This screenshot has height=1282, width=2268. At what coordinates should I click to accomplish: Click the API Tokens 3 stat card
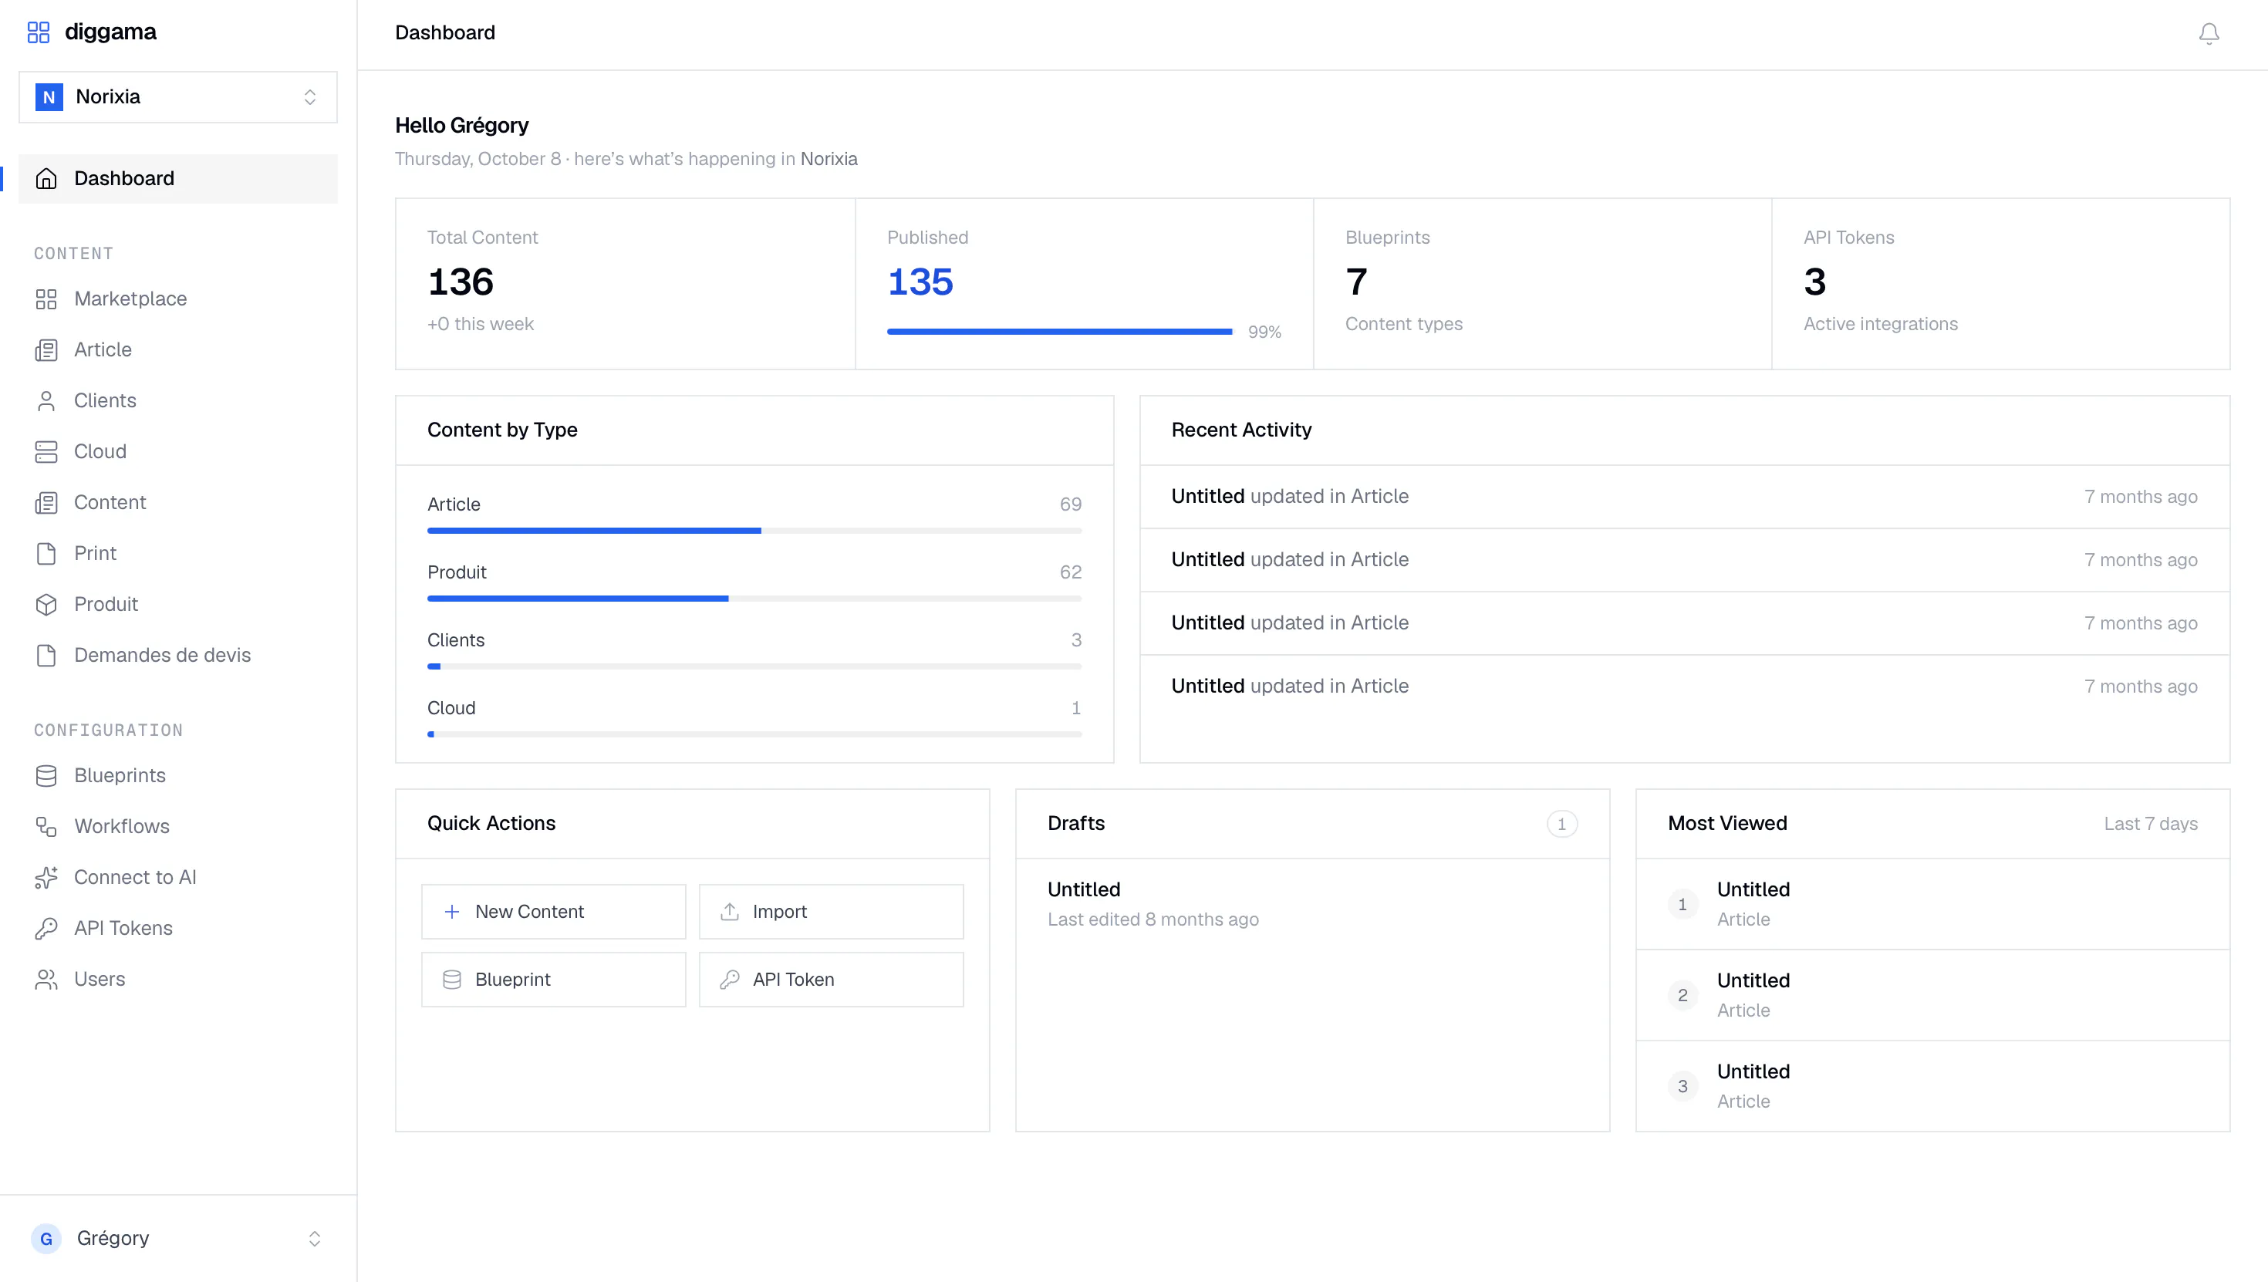click(2000, 284)
